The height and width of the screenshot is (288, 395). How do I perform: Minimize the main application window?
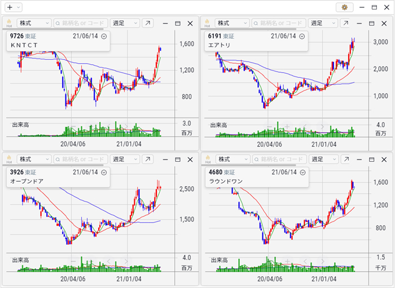(362, 7)
